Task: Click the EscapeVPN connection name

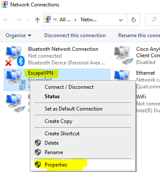Action: tap(40, 73)
